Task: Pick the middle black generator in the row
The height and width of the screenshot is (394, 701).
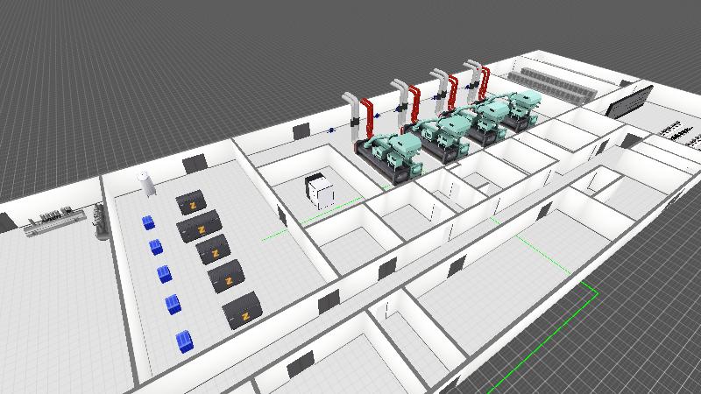Action: pos(211,250)
